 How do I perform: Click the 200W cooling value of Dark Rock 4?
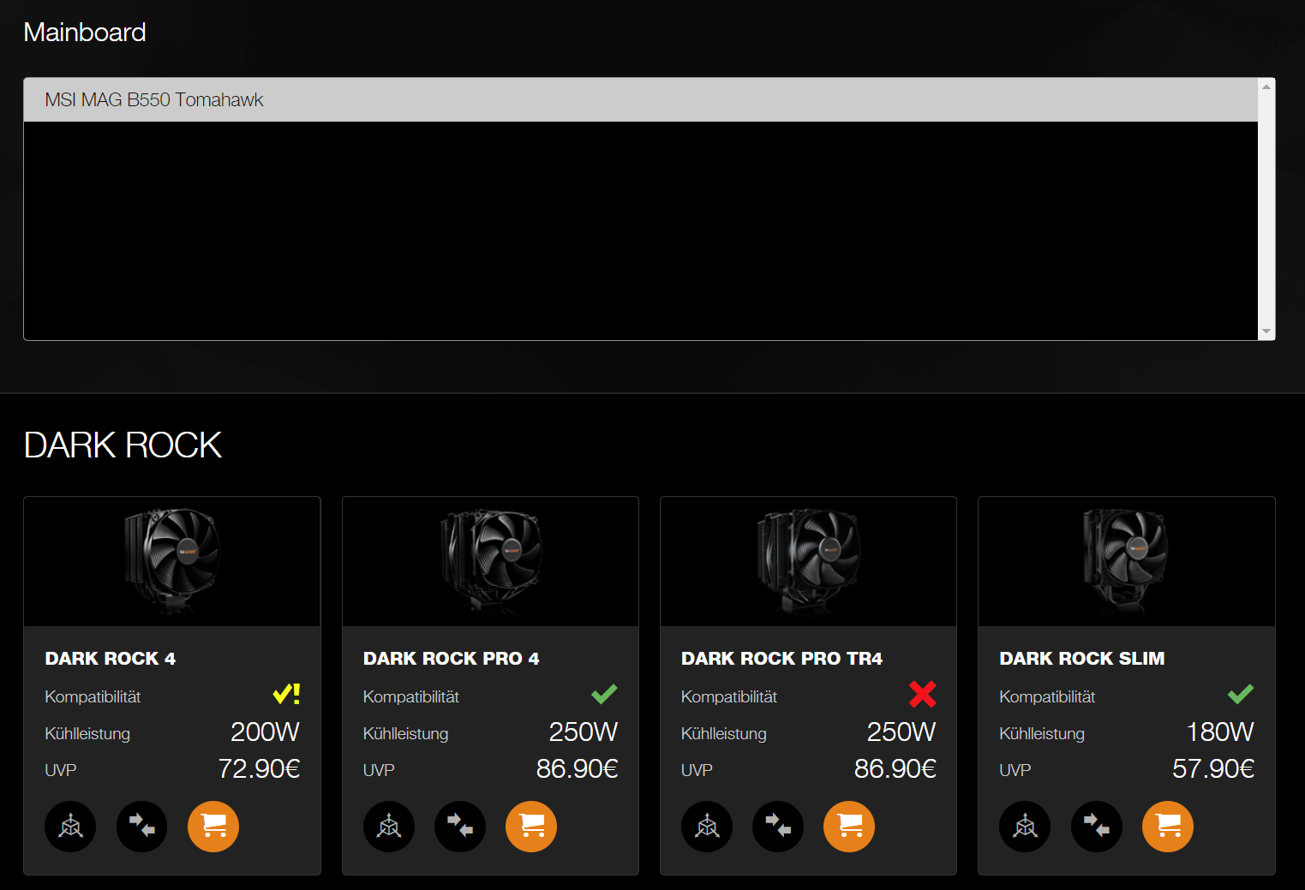(265, 732)
